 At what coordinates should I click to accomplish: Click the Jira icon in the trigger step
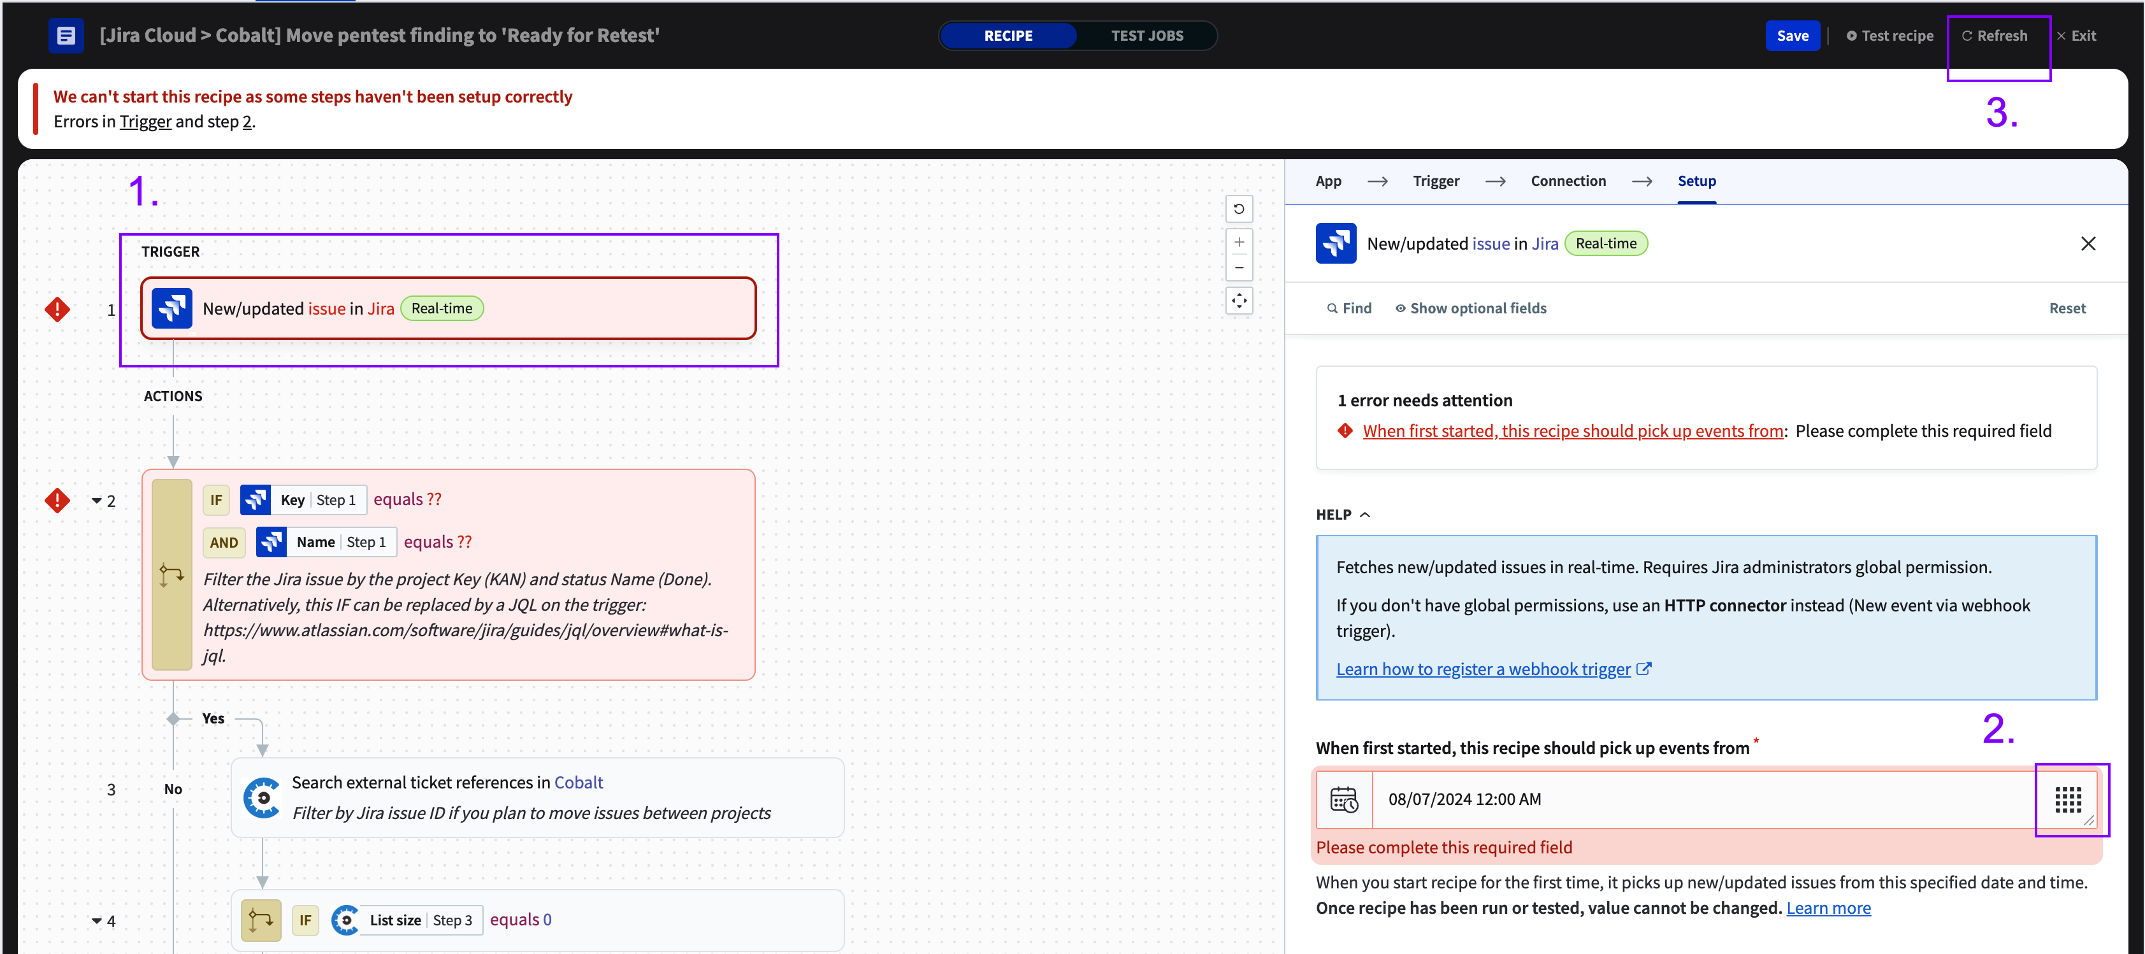click(x=172, y=309)
